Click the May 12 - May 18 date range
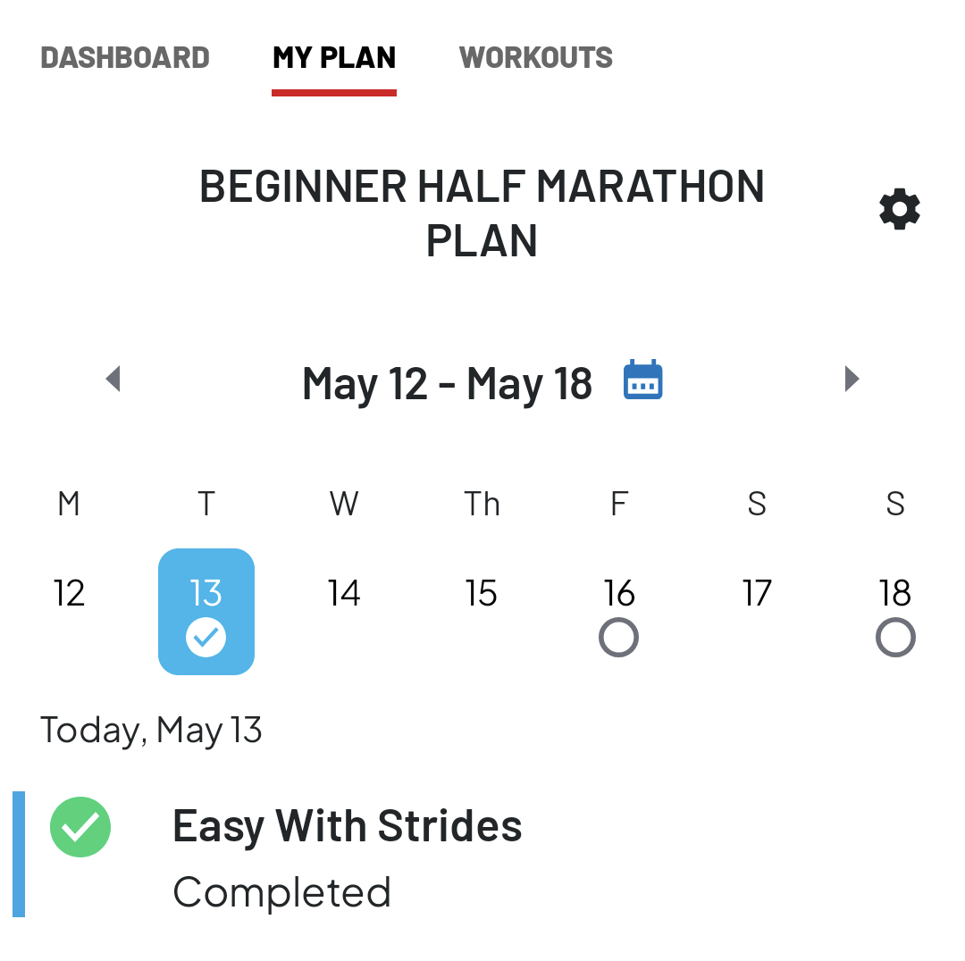This screenshot has height=961, width=965. click(447, 384)
